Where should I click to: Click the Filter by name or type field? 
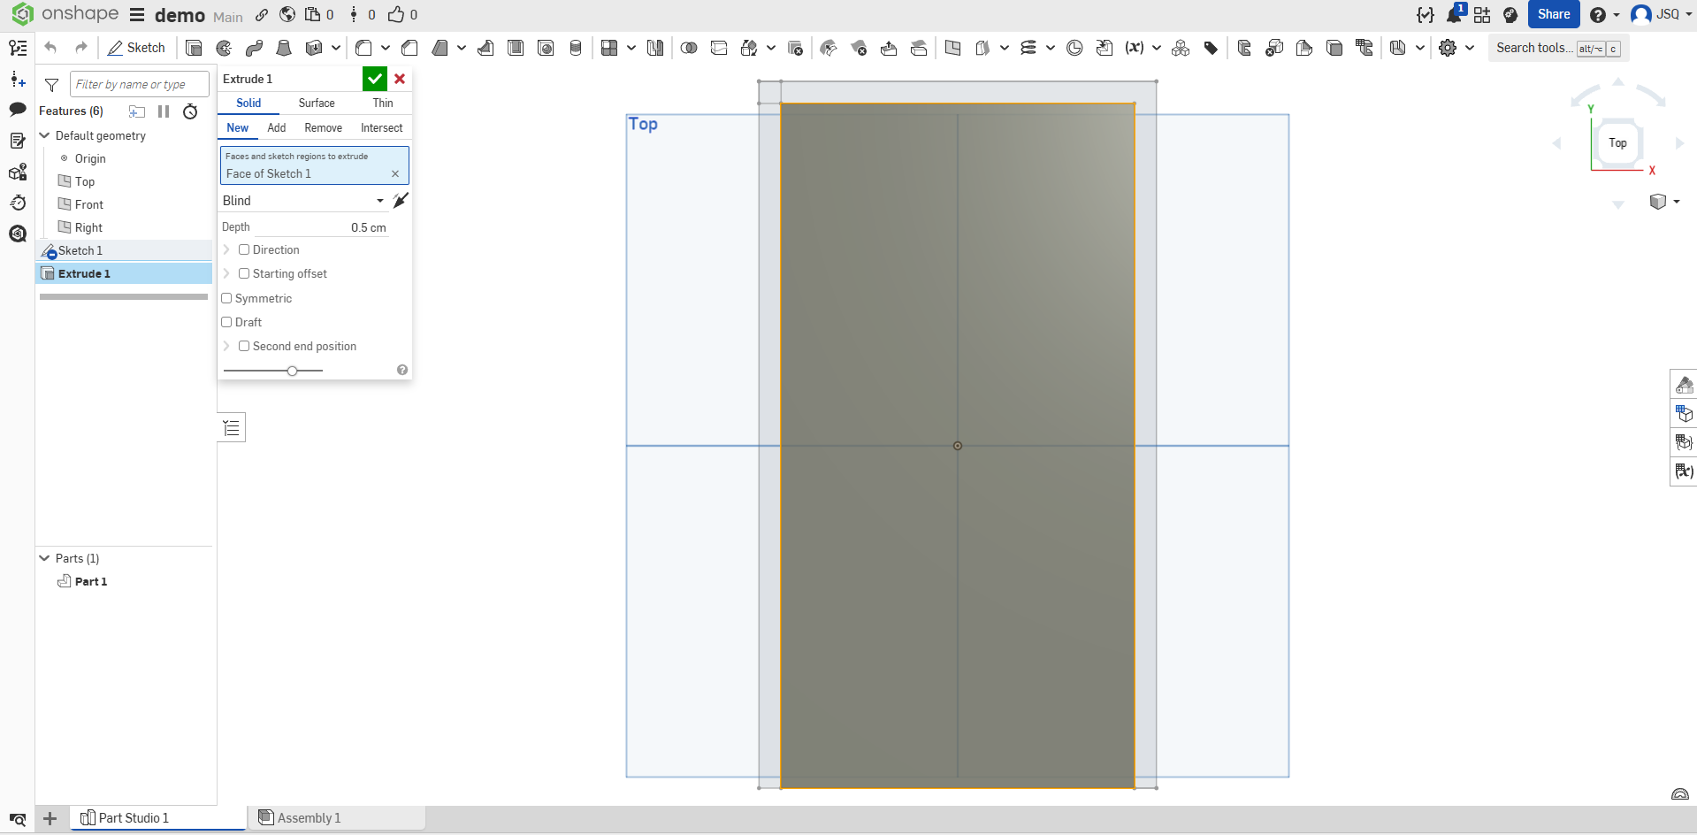coord(140,84)
